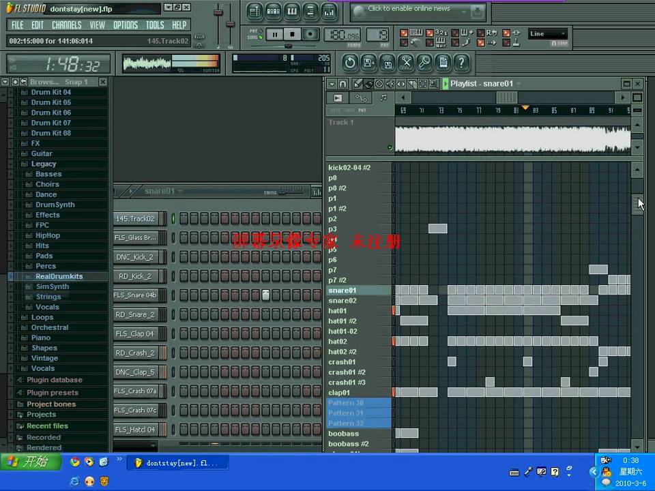Image resolution: width=655 pixels, height=491 pixels.
Task: Toggle the browser view icon in toolbar
Action: click(x=310, y=12)
